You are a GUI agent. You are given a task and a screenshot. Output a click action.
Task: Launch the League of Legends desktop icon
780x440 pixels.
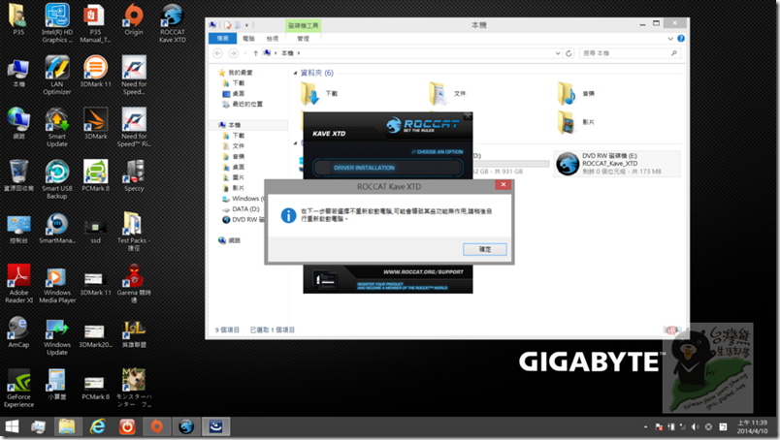134,333
